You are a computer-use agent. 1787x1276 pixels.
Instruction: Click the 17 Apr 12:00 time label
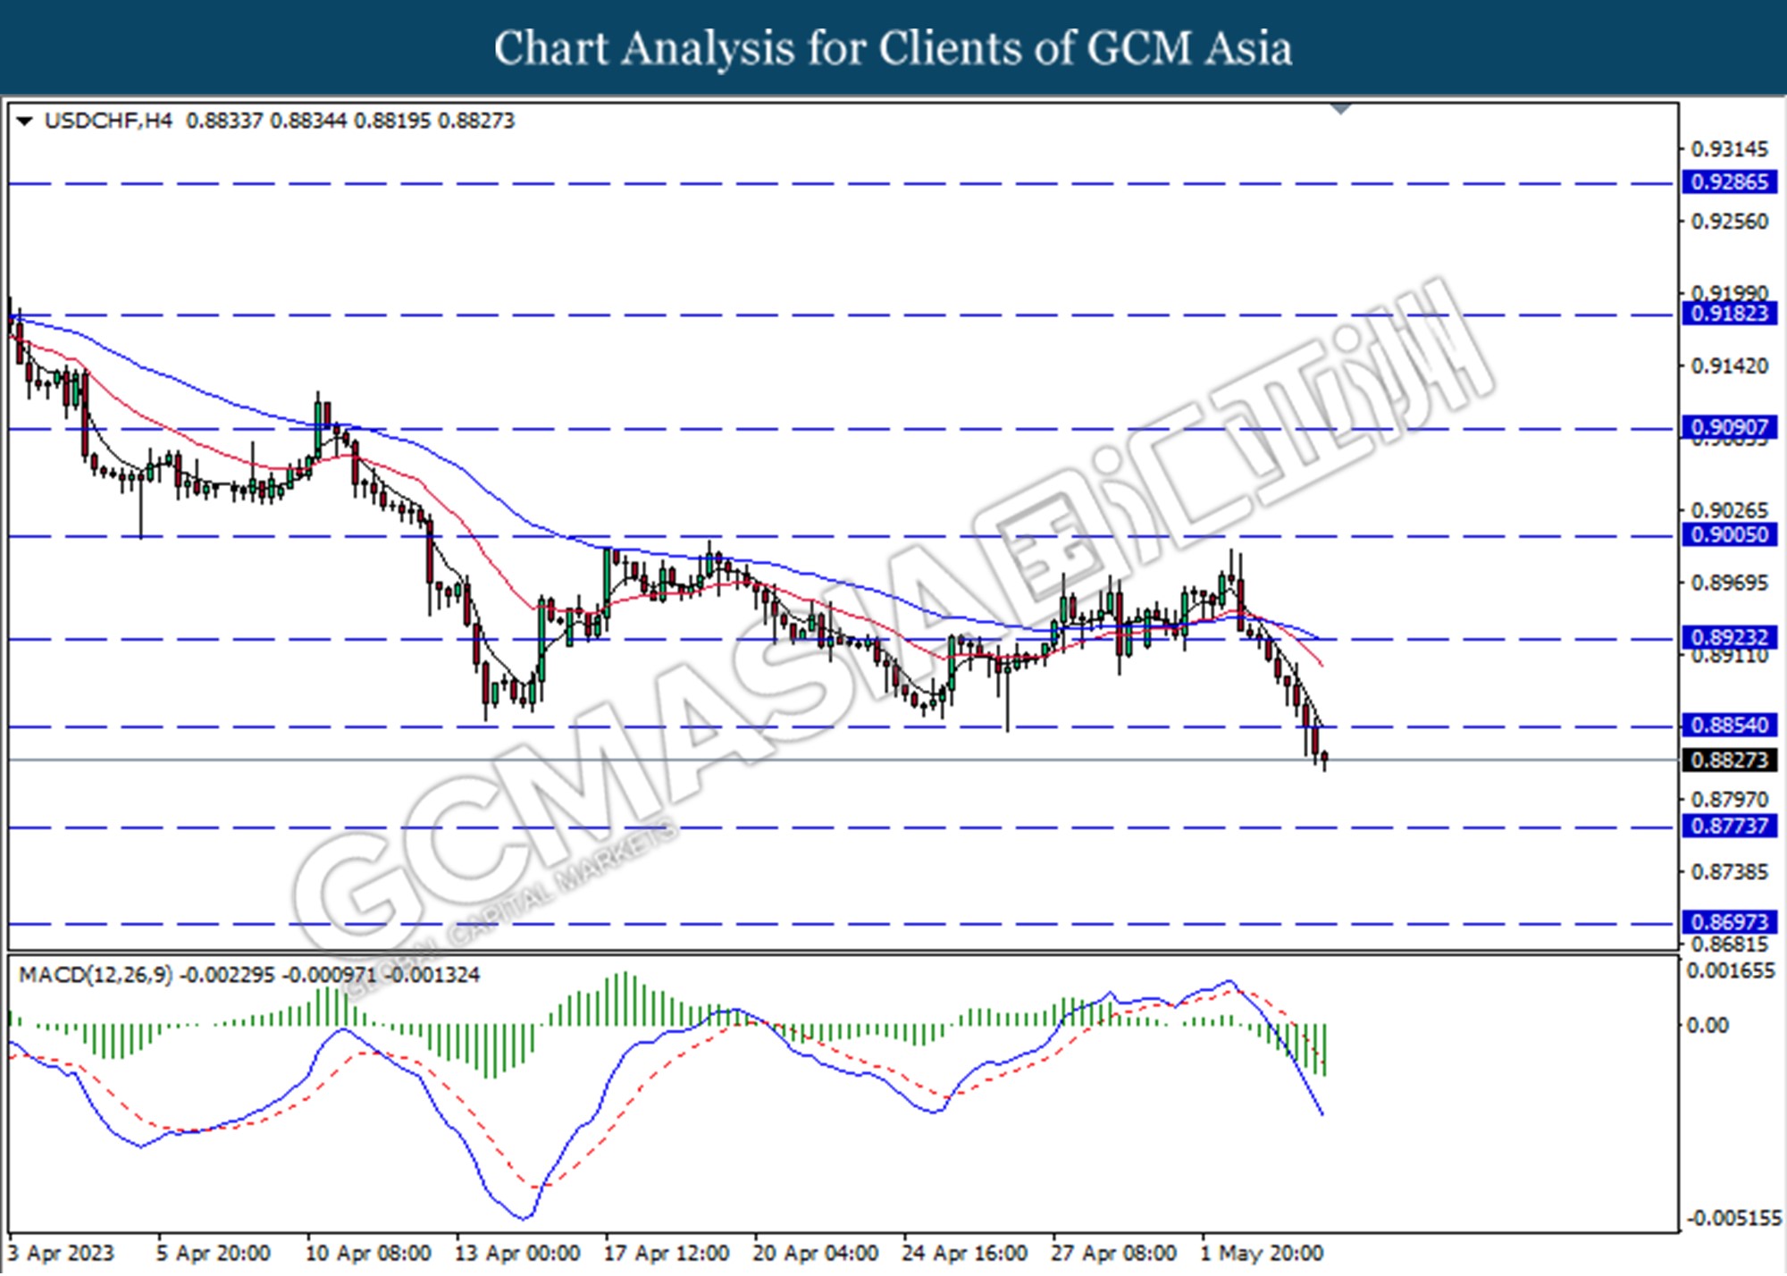pyautogui.click(x=667, y=1254)
